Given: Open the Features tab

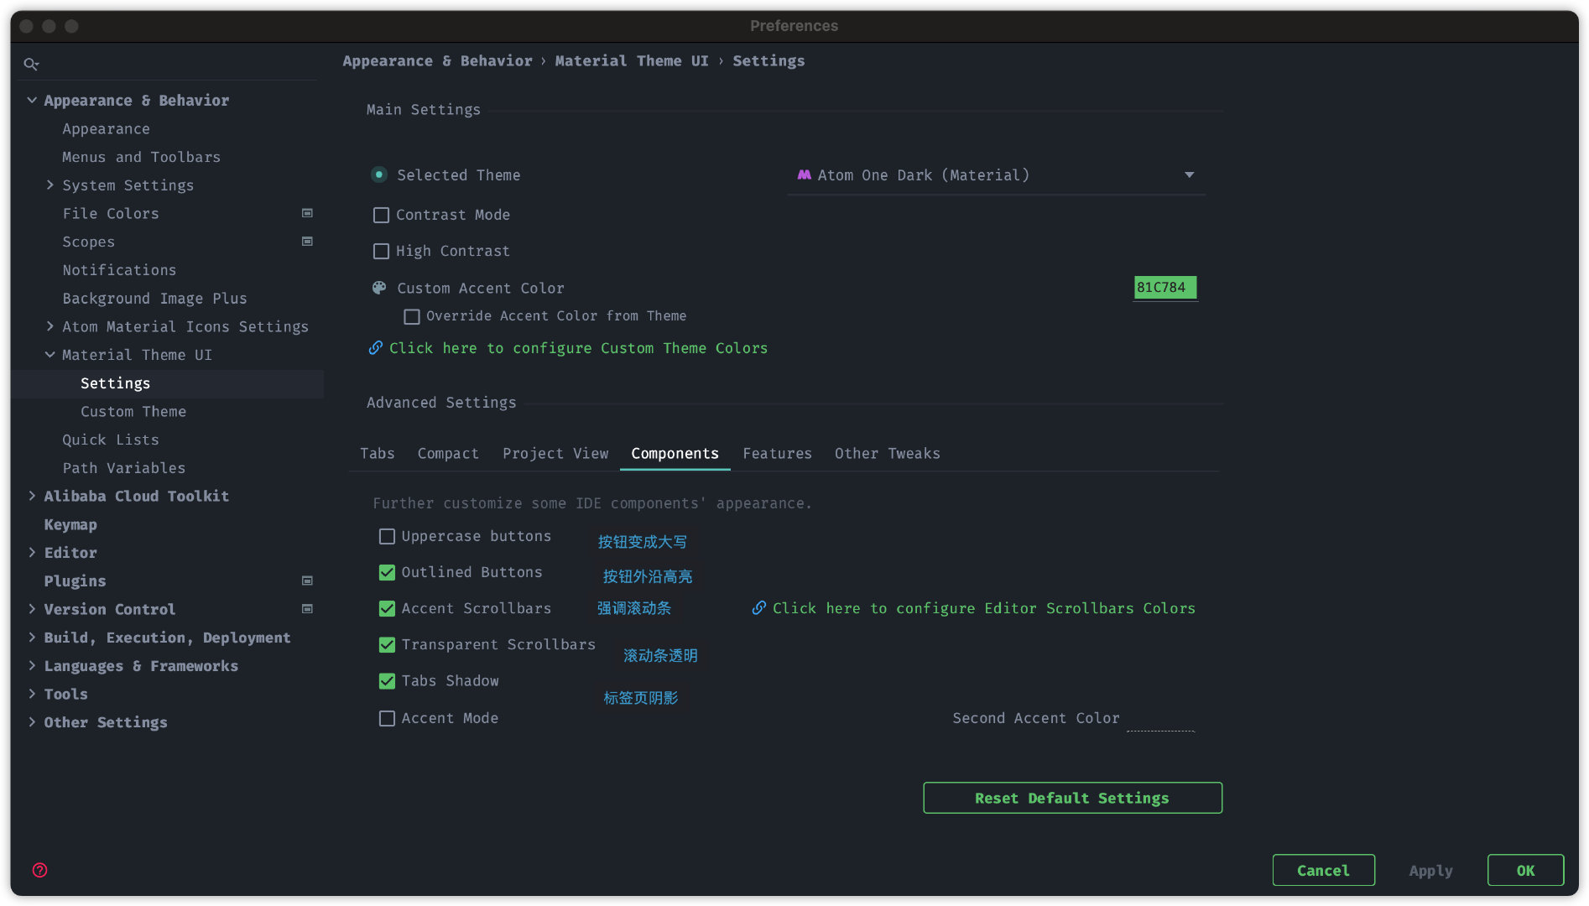Looking at the screenshot, I should (x=777, y=453).
